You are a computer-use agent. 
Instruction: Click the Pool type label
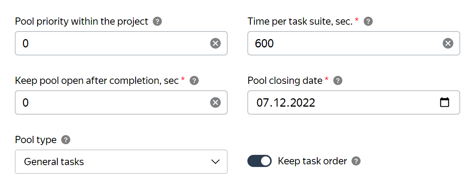tap(36, 140)
